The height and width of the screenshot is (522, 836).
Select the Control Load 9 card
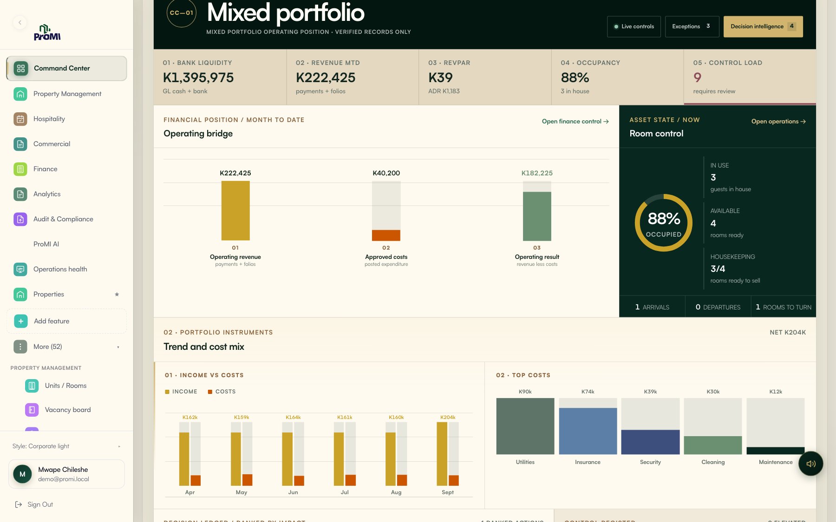point(750,77)
